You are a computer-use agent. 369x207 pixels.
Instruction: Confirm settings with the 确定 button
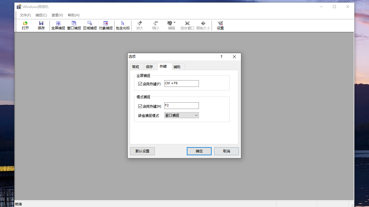[x=199, y=151]
